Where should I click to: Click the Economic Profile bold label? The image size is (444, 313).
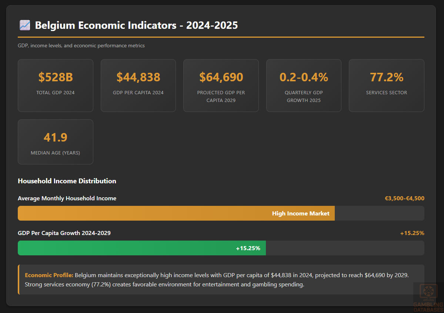click(49, 275)
